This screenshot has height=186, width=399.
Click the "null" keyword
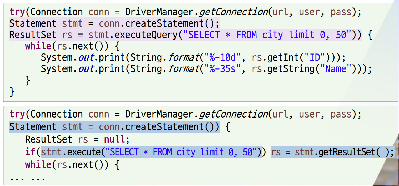(114, 139)
